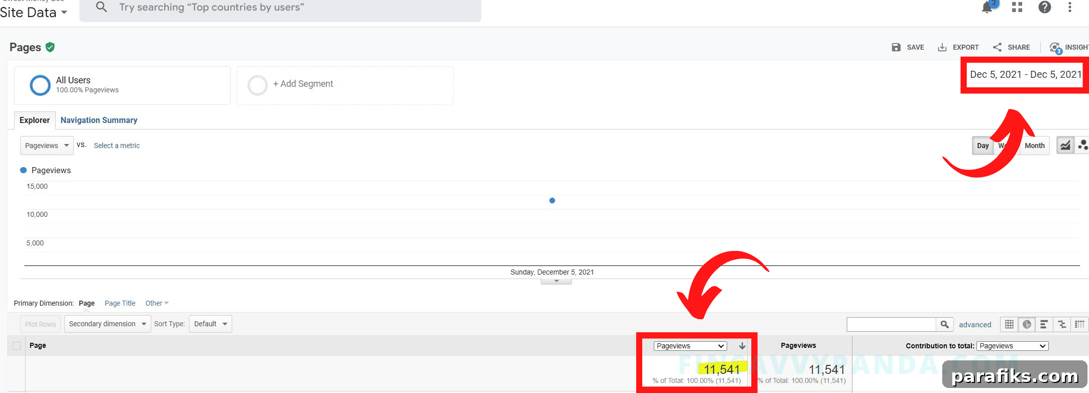Click the Plot Rows button
Image resolution: width=1089 pixels, height=393 pixels.
point(41,324)
